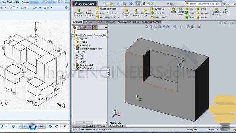Open the Curves dropdown arrow
Image resolution: width=236 pixels, height=133 pixels.
[226, 18]
